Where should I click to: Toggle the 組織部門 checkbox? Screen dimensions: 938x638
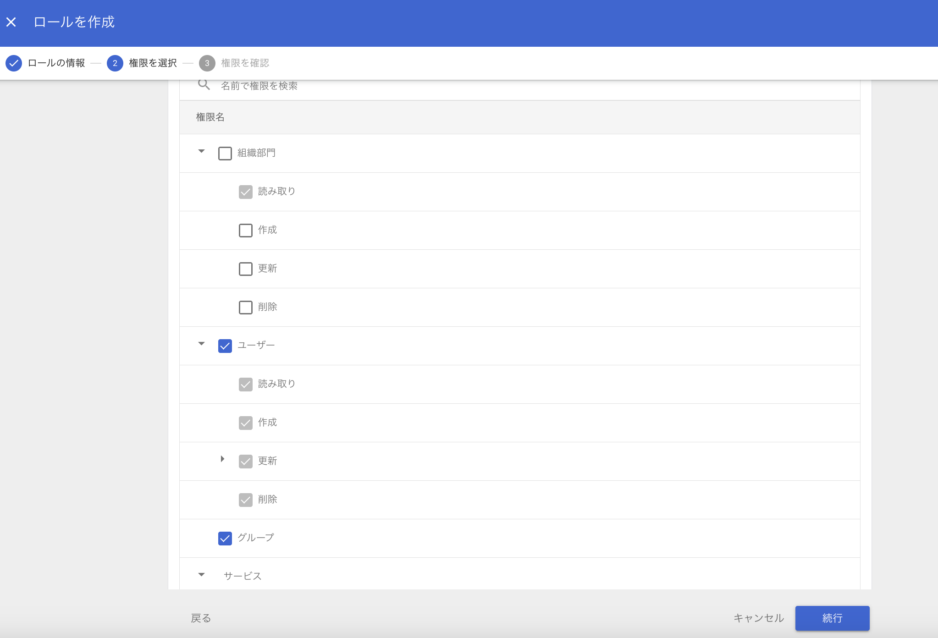coord(225,153)
